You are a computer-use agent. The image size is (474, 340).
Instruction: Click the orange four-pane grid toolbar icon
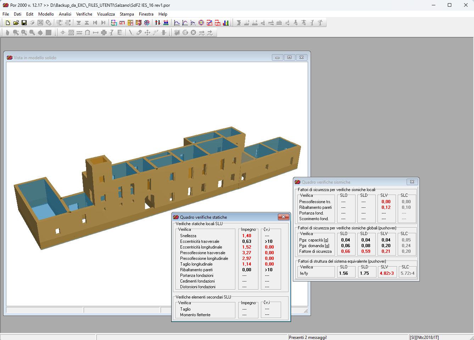point(130,23)
